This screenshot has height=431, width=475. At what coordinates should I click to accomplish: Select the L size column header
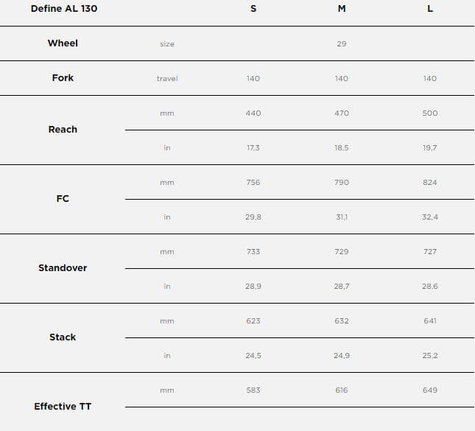pyautogui.click(x=430, y=9)
